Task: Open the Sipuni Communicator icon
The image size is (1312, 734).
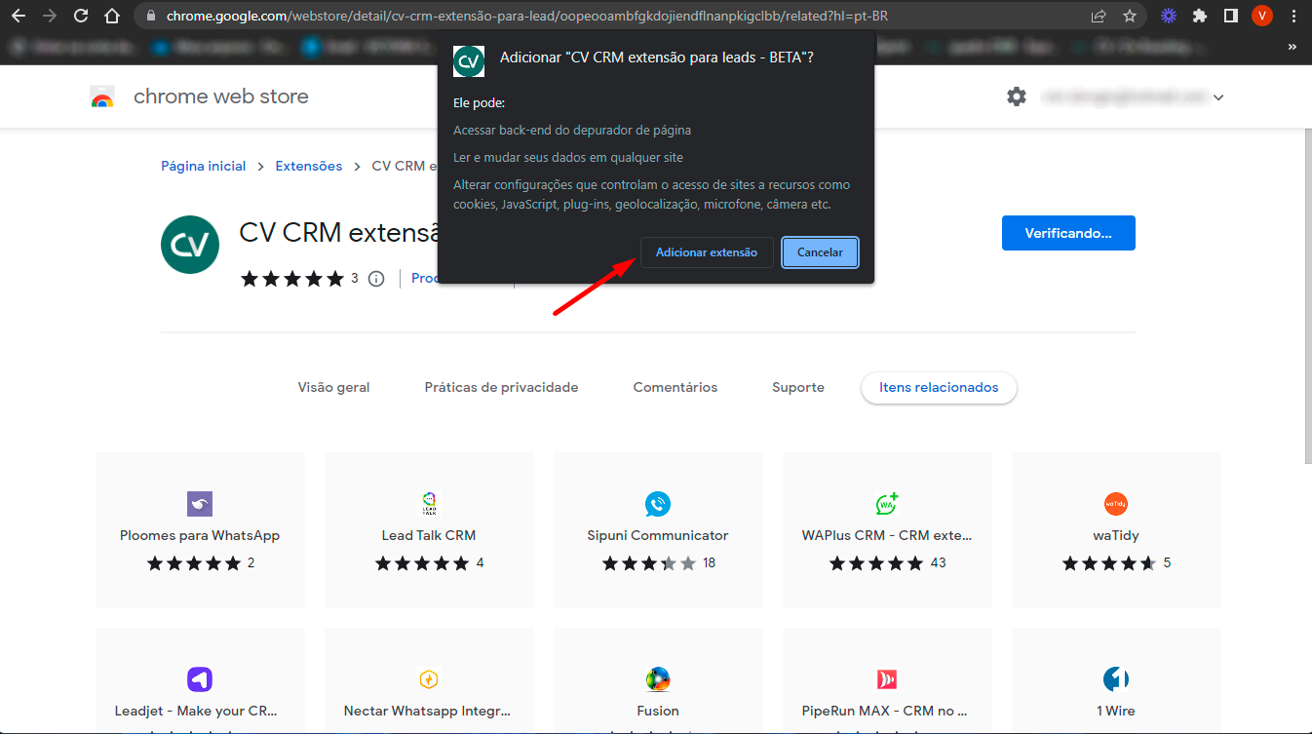Action: (x=658, y=504)
